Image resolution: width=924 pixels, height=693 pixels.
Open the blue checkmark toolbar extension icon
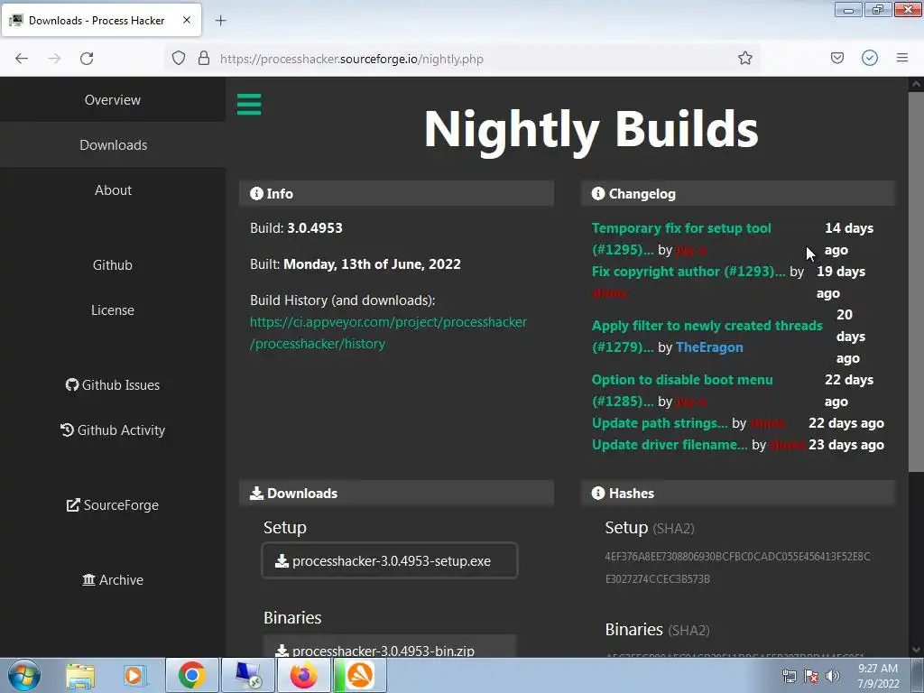[869, 58]
